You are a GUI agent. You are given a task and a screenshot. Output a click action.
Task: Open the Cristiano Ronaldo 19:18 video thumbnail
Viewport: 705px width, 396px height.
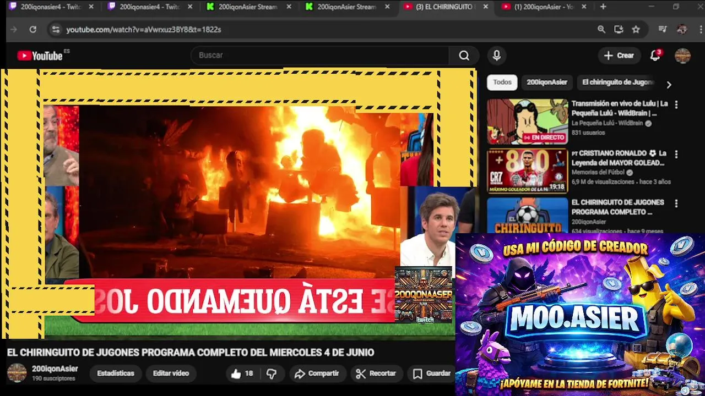pyautogui.click(x=527, y=171)
